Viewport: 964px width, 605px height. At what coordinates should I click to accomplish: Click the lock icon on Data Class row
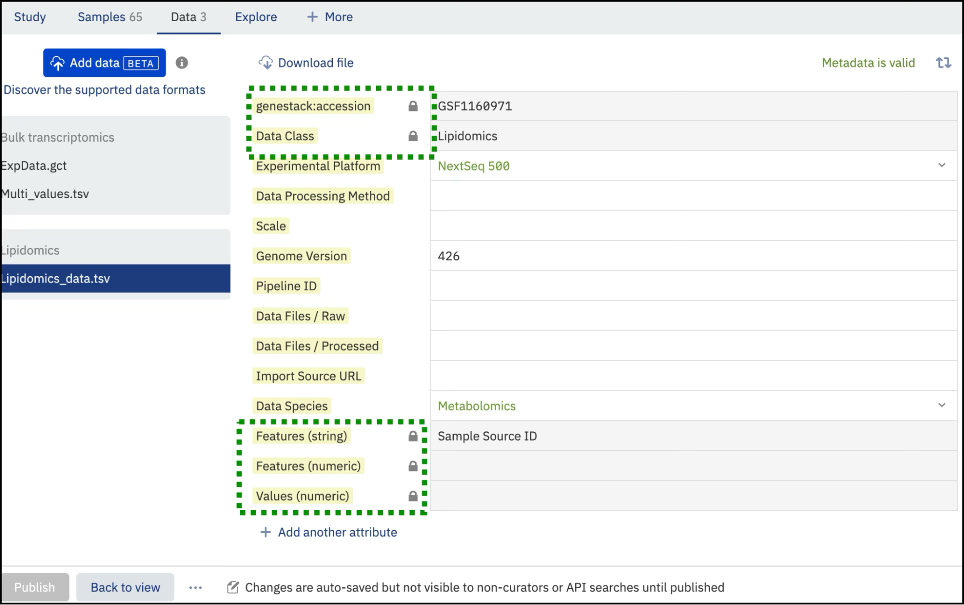coord(413,136)
